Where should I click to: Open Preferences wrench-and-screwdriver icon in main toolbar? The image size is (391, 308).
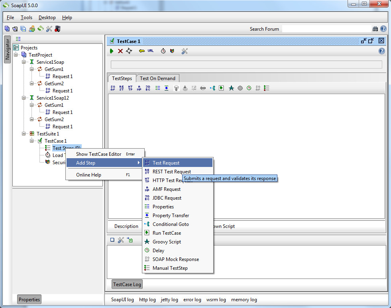[49, 29]
